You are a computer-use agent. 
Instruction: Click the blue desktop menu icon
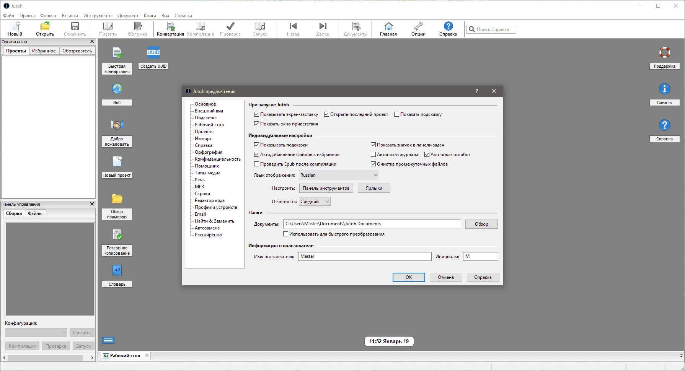tap(108, 340)
